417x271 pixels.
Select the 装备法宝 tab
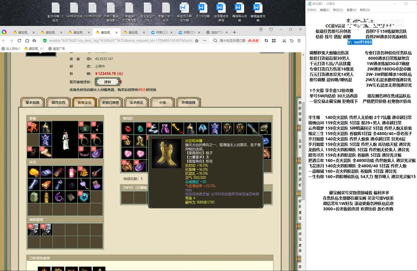(84, 103)
